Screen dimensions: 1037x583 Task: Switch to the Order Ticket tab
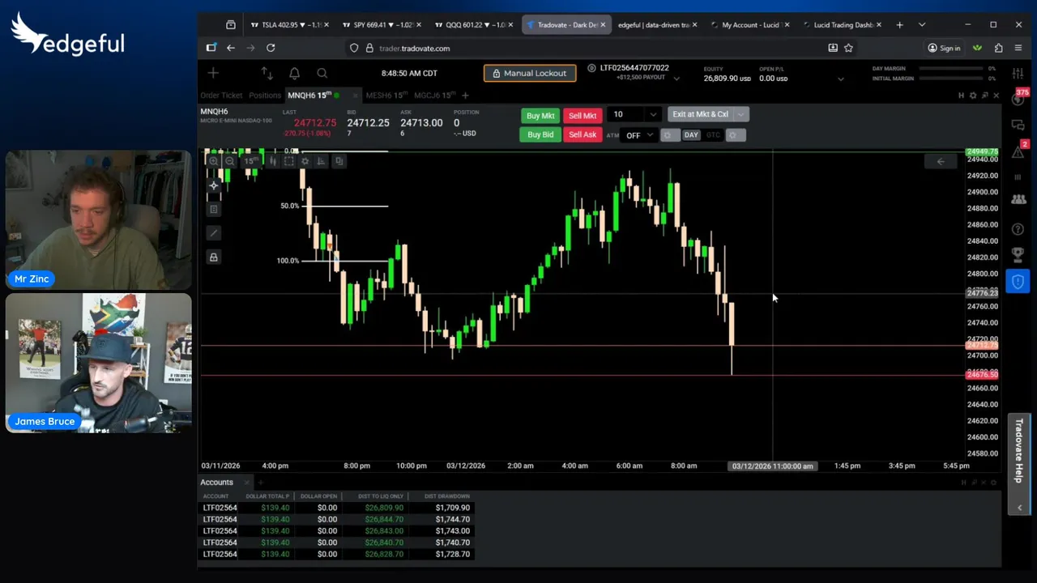coord(221,96)
